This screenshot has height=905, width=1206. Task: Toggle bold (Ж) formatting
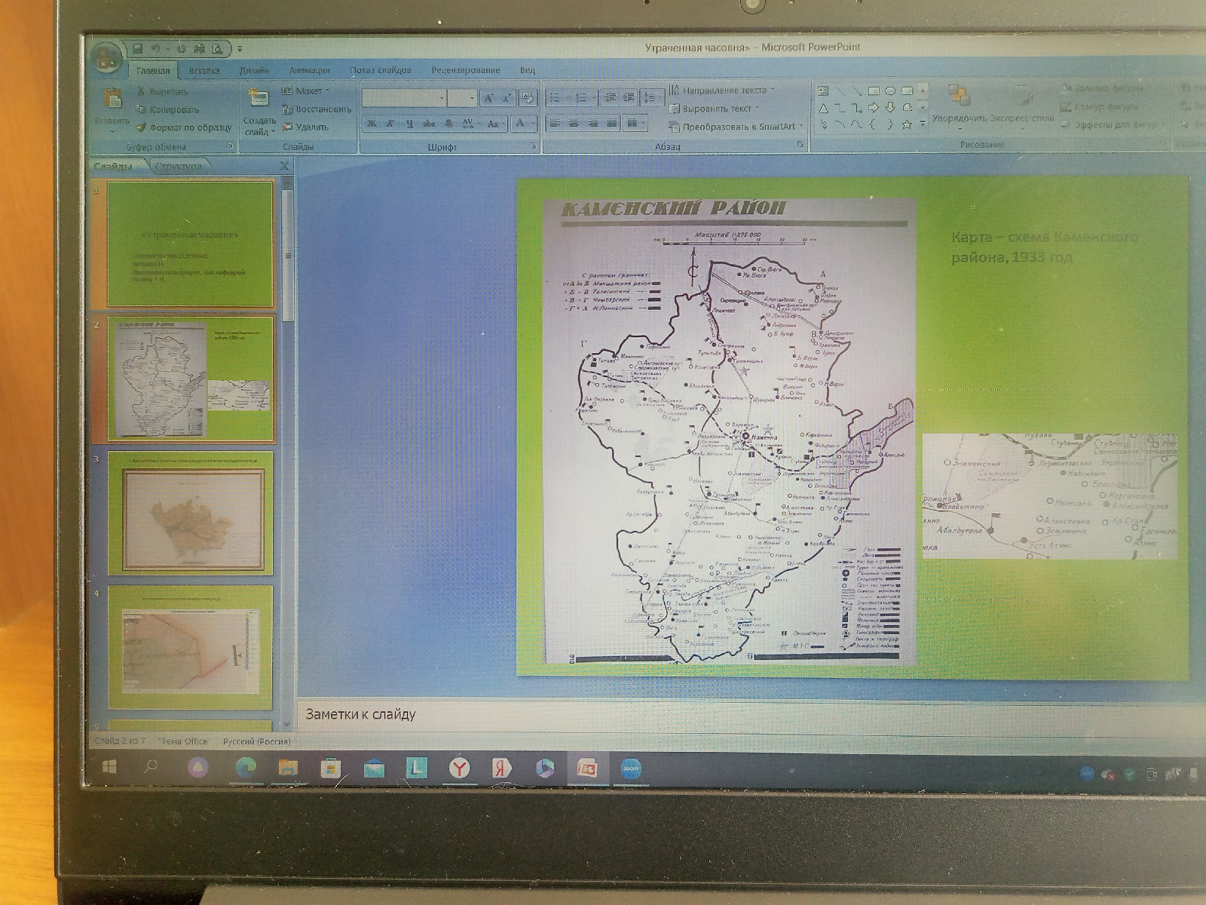tap(372, 124)
